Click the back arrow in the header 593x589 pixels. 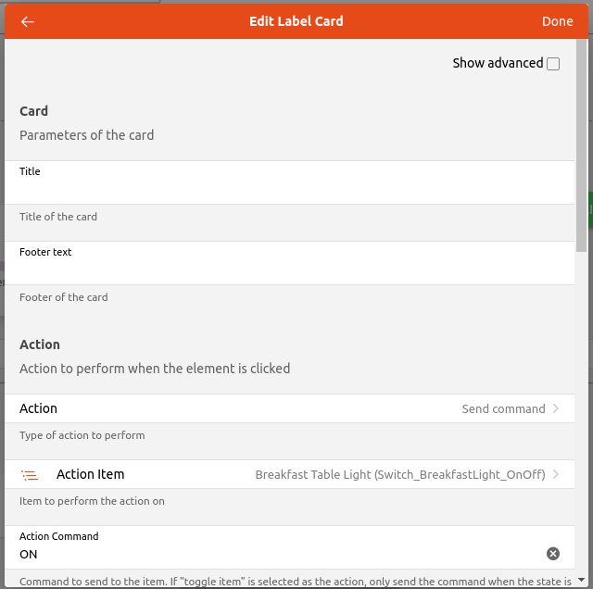(x=28, y=21)
